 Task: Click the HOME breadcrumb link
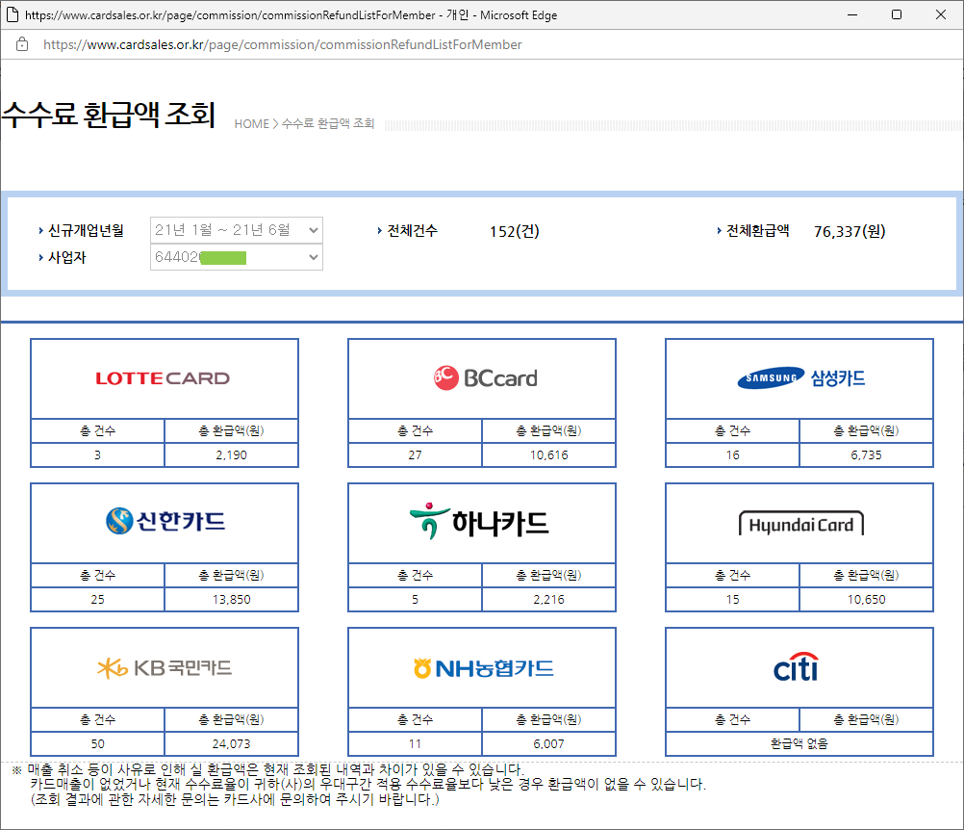(251, 124)
